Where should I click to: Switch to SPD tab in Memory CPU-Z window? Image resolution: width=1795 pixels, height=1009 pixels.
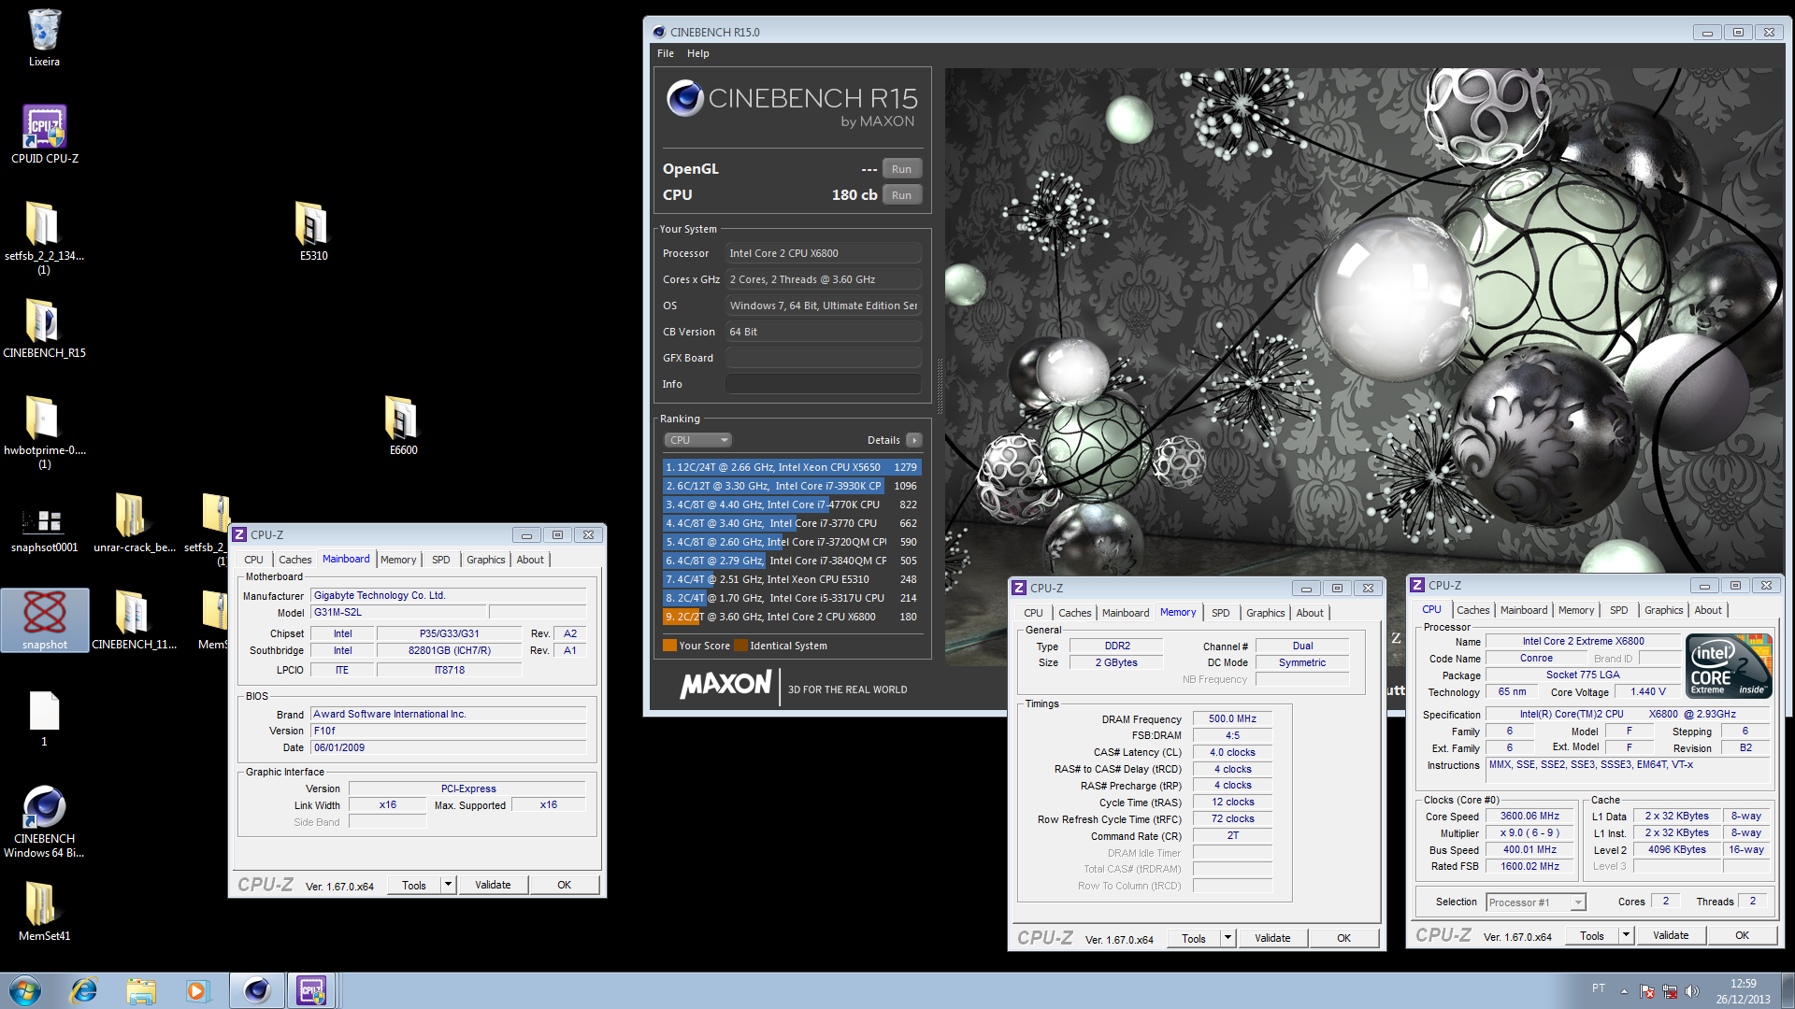[x=1221, y=613]
